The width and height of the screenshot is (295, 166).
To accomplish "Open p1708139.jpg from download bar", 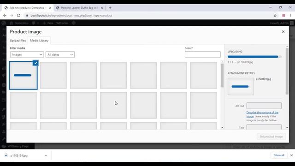I will tap(19, 155).
